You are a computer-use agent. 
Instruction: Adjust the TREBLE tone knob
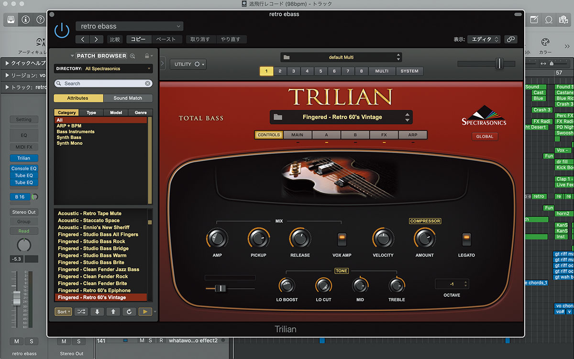click(397, 286)
